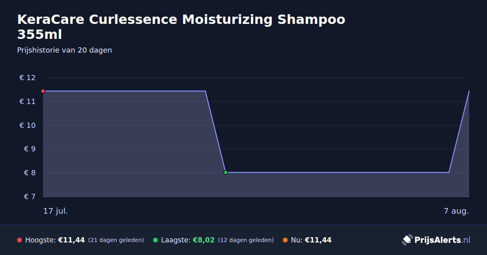The height and width of the screenshot is (255, 487).
Task: Click the € 11 axis label
Action: (x=28, y=102)
